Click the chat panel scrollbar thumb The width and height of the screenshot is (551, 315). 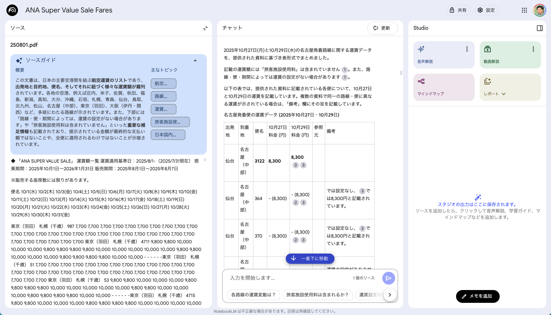pos(401,73)
